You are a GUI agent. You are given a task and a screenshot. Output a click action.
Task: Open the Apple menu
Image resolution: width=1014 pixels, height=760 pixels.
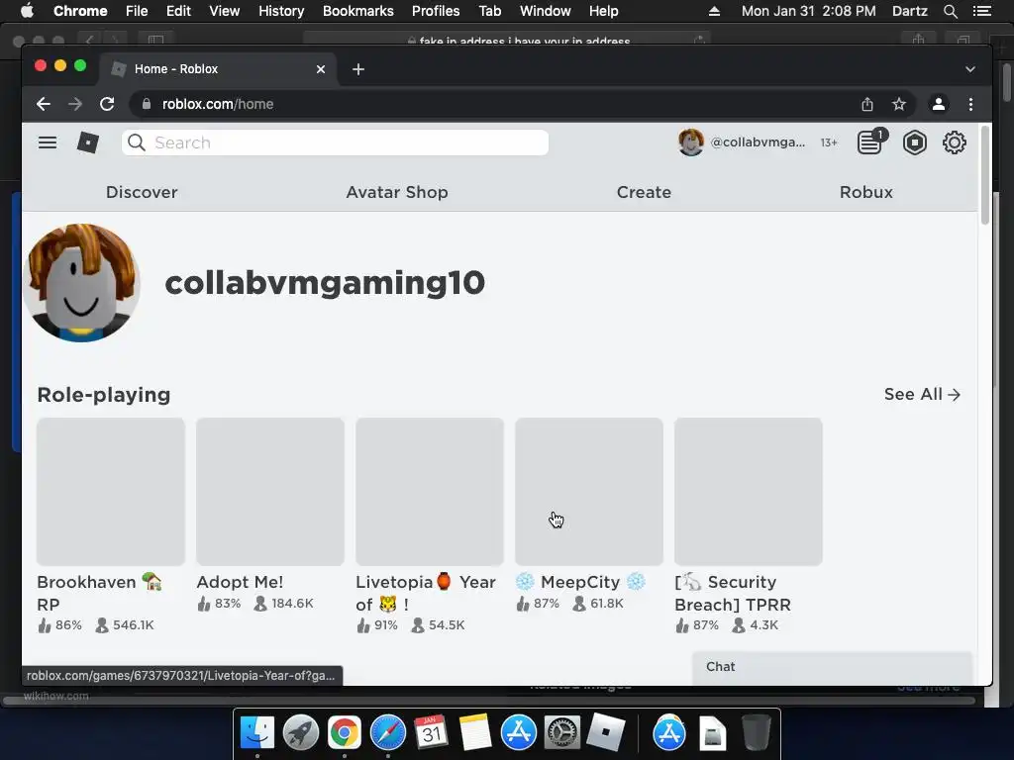pyautogui.click(x=27, y=11)
